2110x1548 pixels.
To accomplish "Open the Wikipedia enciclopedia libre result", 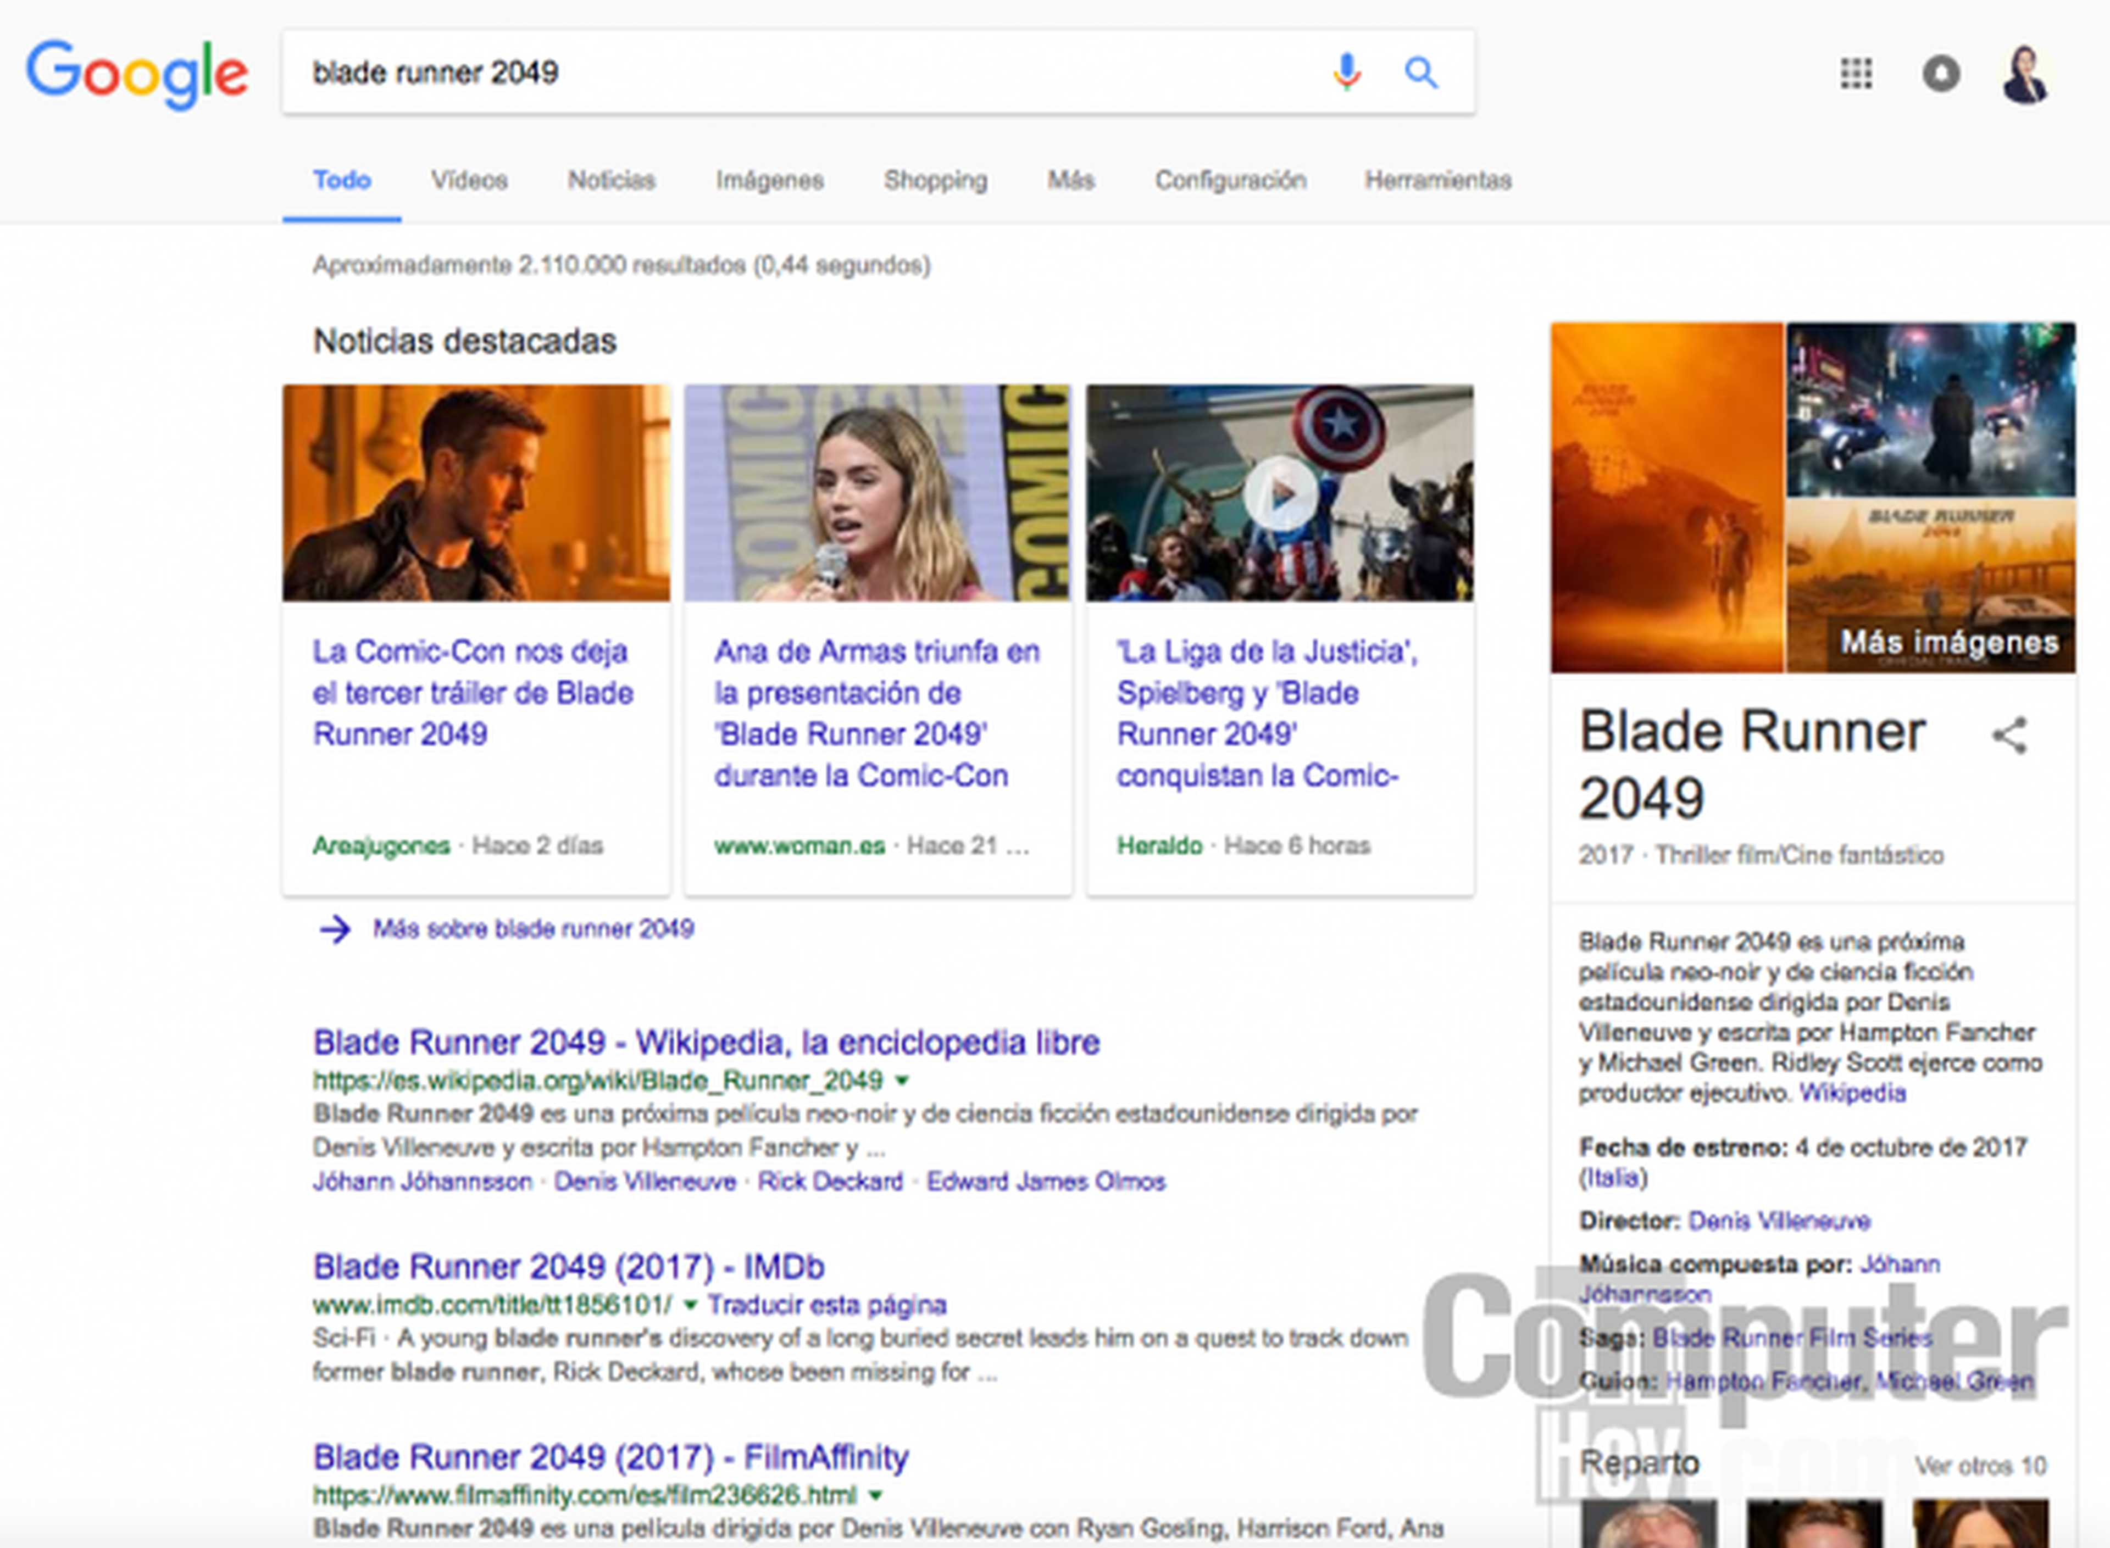I will pos(706,1042).
